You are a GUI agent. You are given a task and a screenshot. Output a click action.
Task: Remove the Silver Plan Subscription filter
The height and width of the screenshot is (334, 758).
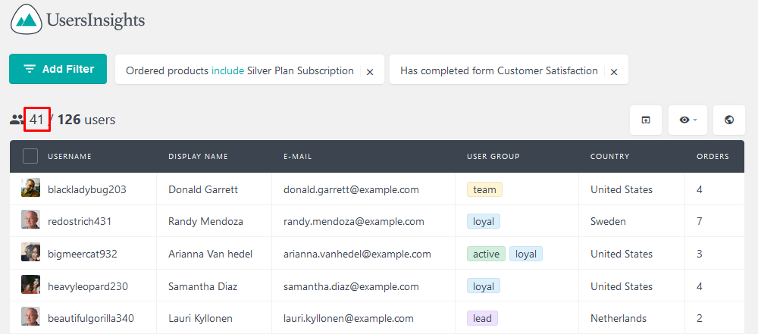click(370, 71)
